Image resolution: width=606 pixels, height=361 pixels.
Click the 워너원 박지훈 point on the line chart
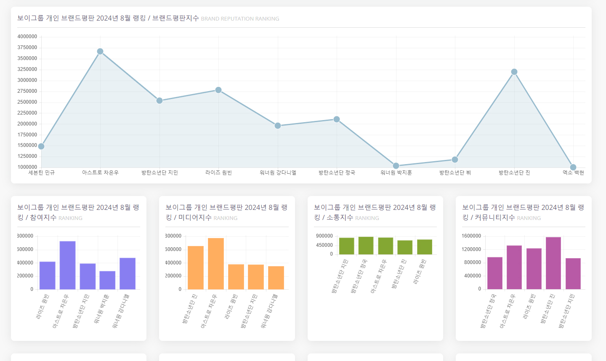[x=396, y=166]
